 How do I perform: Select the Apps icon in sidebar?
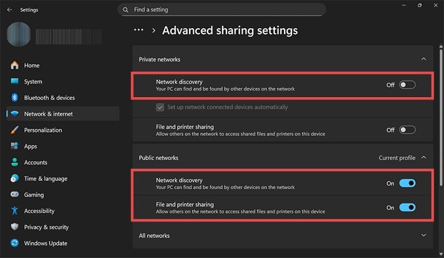14,146
